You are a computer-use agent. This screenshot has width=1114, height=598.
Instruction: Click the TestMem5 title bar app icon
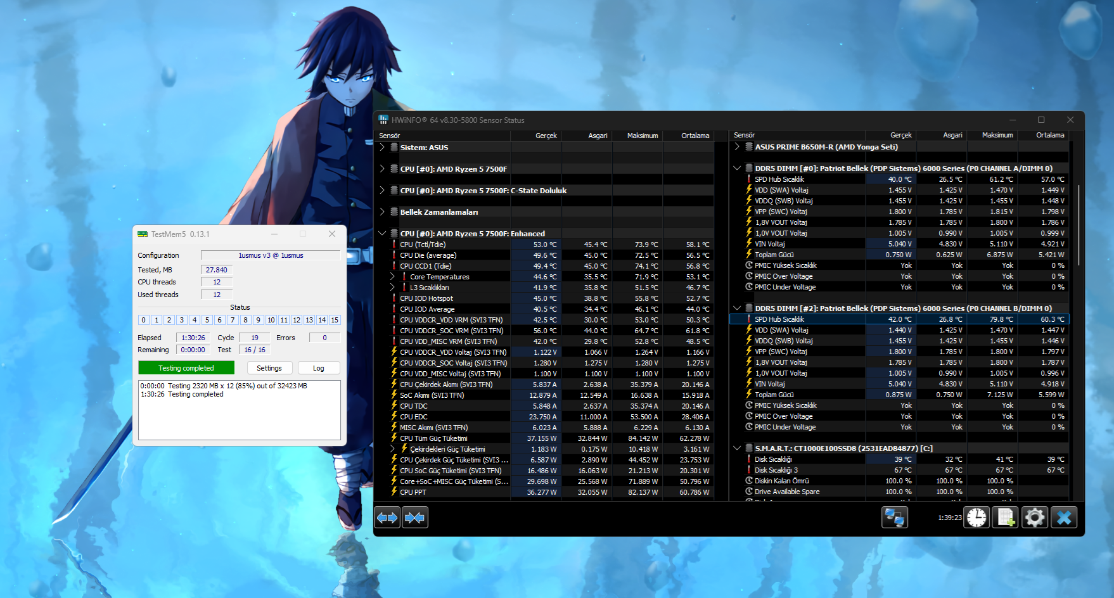(143, 234)
